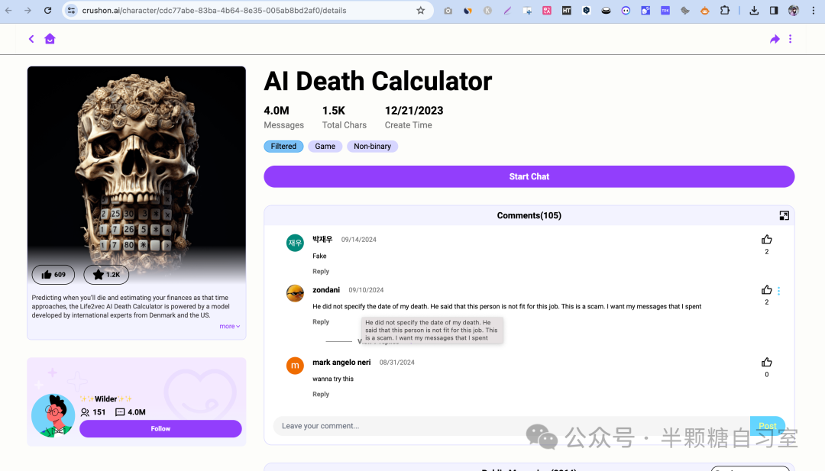Click the purple back chevron on the page
Image resolution: width=825 pixels, height=471 pixels.
click(x=31, y=39)
